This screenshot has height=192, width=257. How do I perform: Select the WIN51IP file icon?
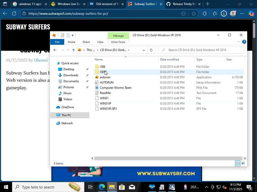click(x=97, y=103)
